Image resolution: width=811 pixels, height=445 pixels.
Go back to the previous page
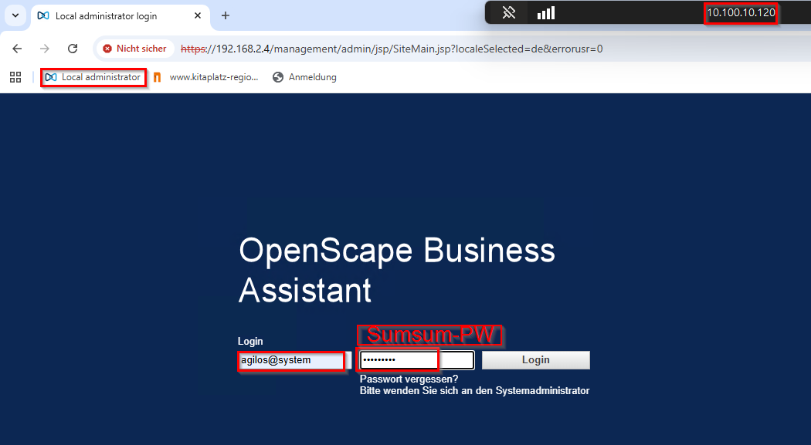pos(17,49)
